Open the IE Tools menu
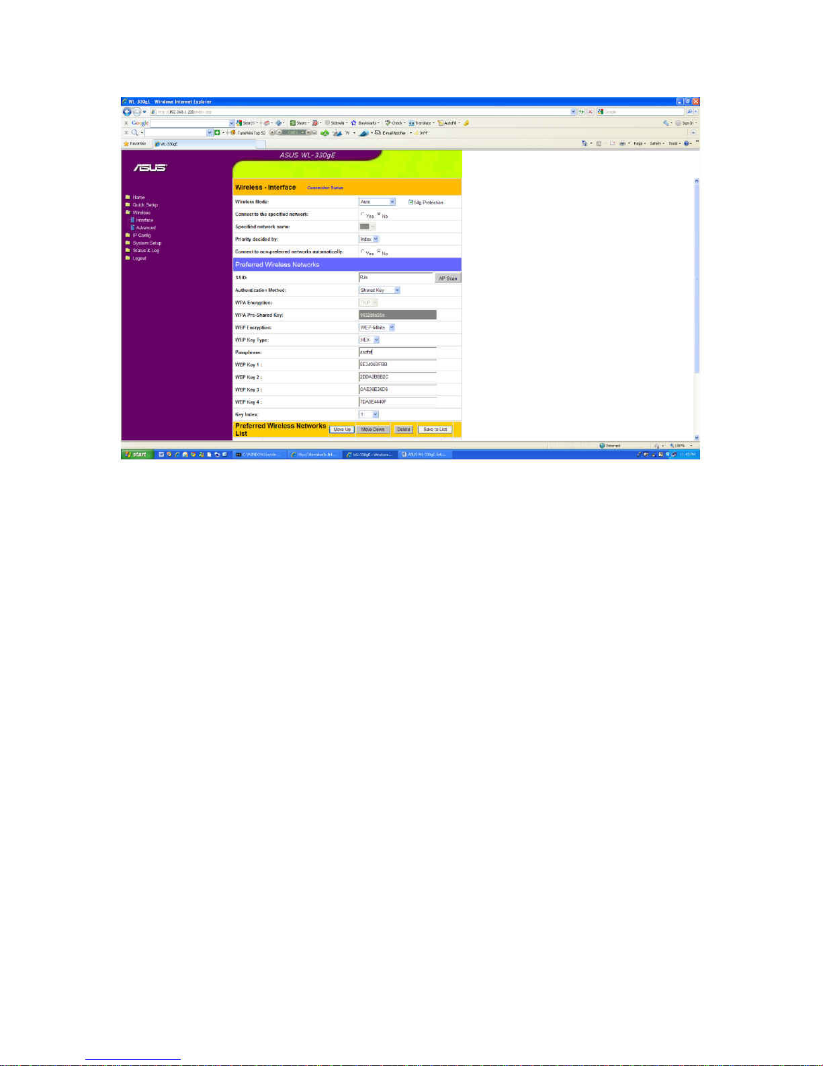Viewport: 823px width, 1066px height. [673, 143]
